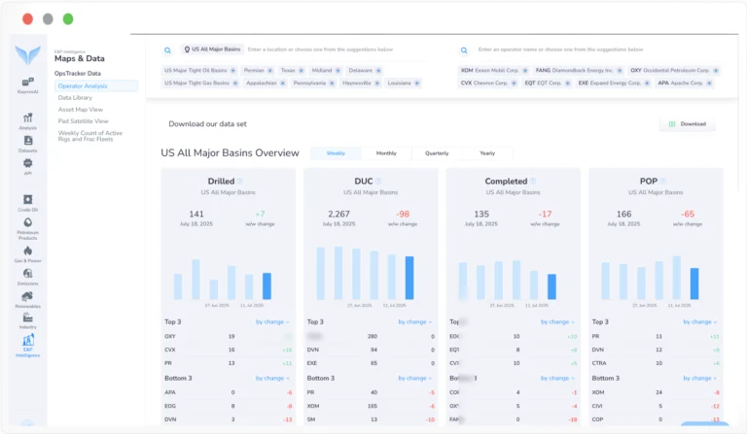Click the highlighted latest bar in DUC chart
Image resolution: width=747 pixels, height=434 pixels.
(x=409, y=278)
